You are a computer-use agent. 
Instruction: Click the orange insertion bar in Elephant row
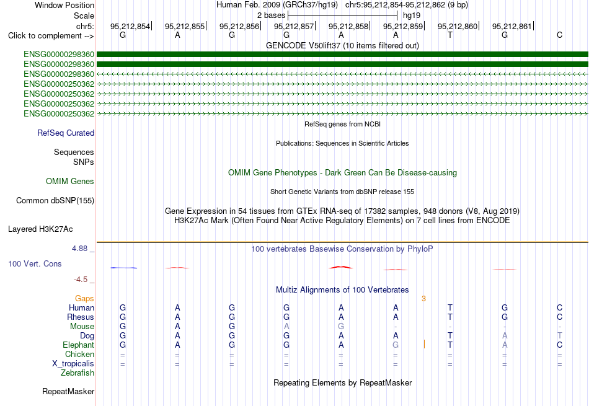click(x=424, y=345)
